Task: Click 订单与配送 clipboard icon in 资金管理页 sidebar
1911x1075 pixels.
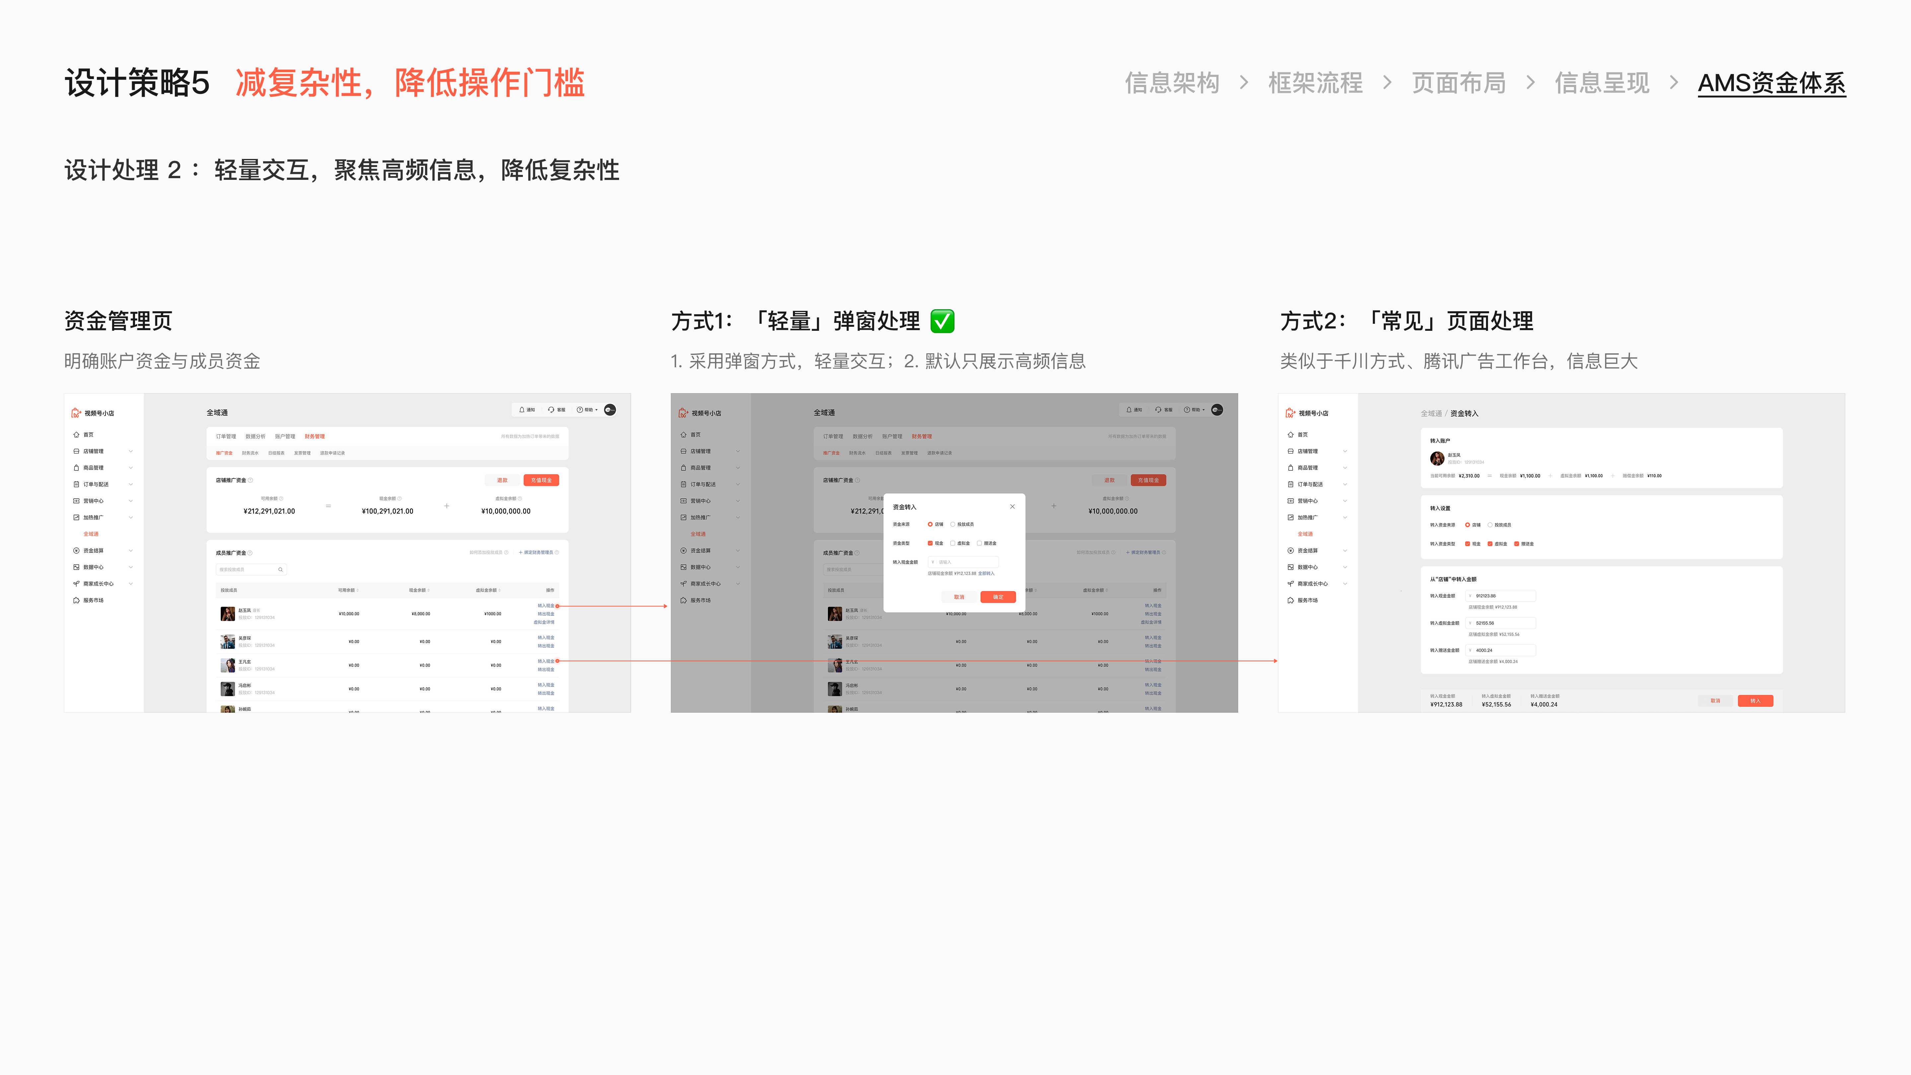Action: pos(76,484)
